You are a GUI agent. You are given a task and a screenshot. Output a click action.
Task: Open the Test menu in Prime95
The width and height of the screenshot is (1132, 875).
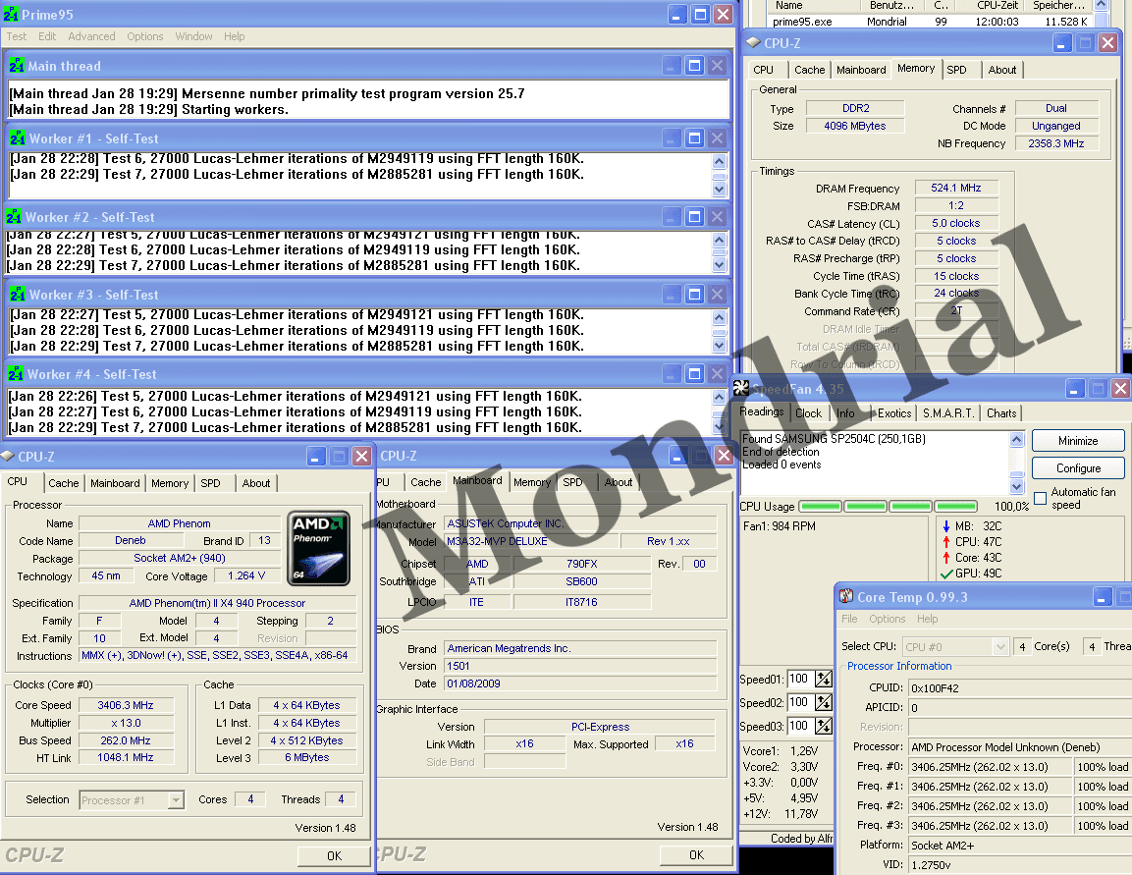tap(16, 36)
